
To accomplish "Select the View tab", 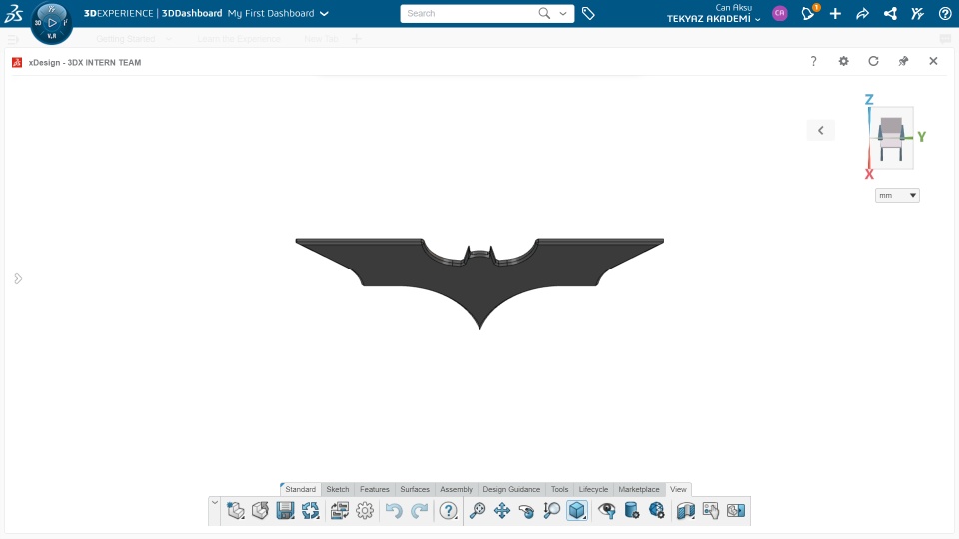I will (x=678, y=489).
